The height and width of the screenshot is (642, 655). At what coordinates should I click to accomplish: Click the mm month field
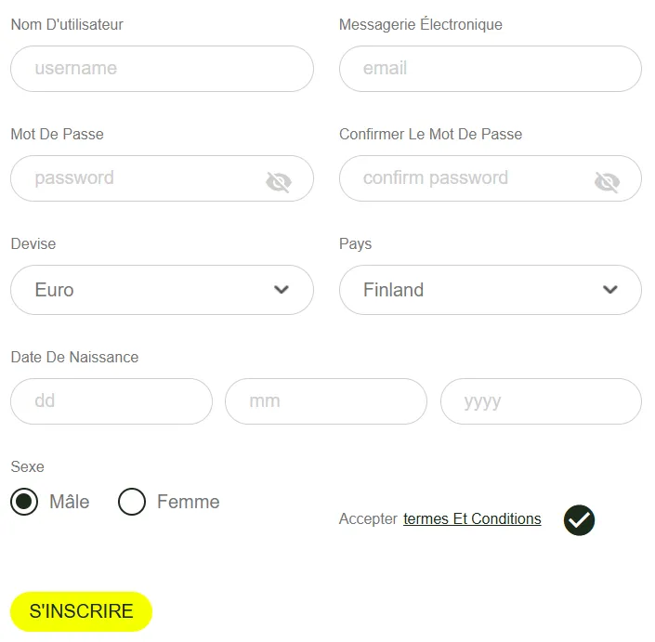coord(325,401)
